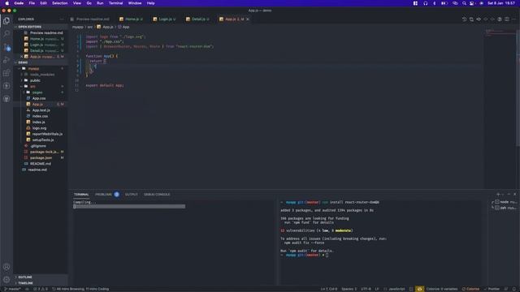The image size is (520, 292).
Task: Select the zsh terminal in terminal list
Action: (505, 208)
